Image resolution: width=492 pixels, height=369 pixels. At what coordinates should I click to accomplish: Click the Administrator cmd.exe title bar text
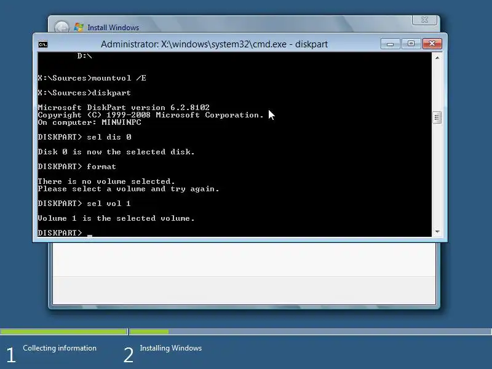click(214, 44)
